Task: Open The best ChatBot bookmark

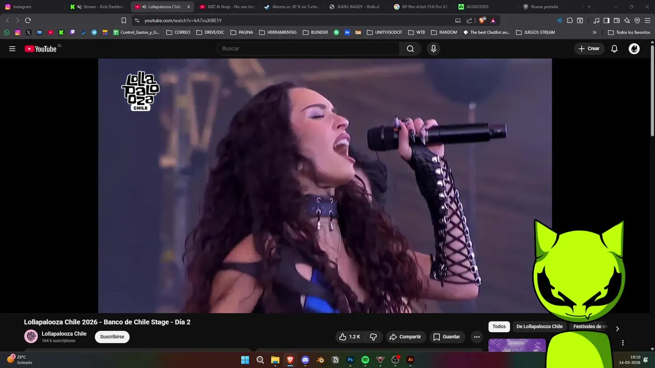Action: tap(486, 32)
